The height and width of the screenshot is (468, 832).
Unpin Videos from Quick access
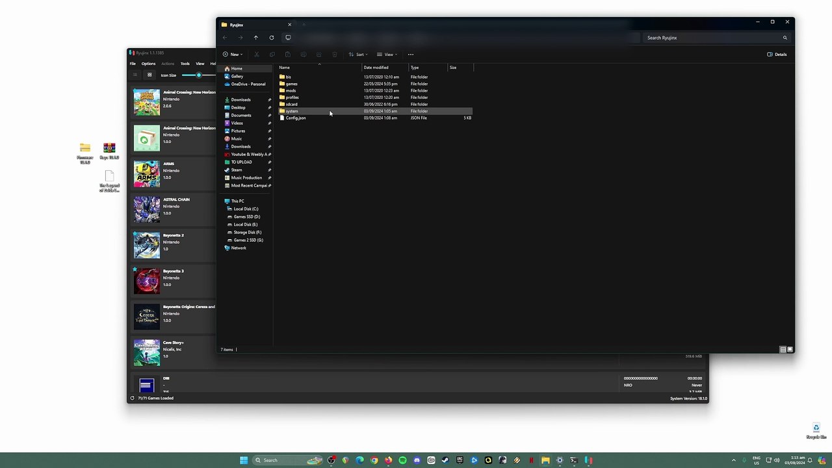tap(269, 123)
